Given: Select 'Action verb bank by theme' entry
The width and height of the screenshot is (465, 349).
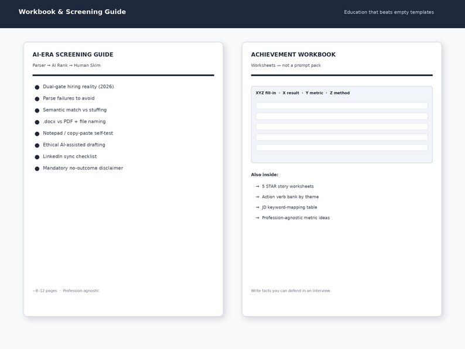Looking at the screenshot, I should [x=290, y=197].
